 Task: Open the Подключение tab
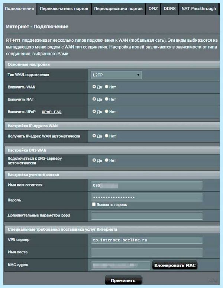click(x=19, y=9)
